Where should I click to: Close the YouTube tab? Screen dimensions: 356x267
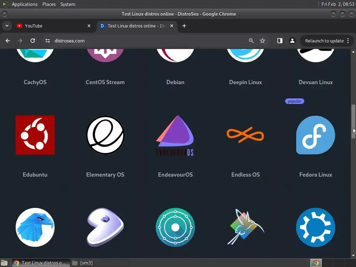tap(89, 26)
